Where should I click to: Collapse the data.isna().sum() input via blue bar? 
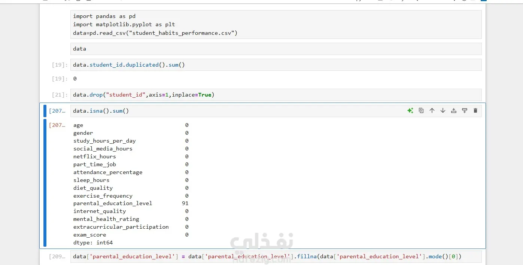click(45, 111)
